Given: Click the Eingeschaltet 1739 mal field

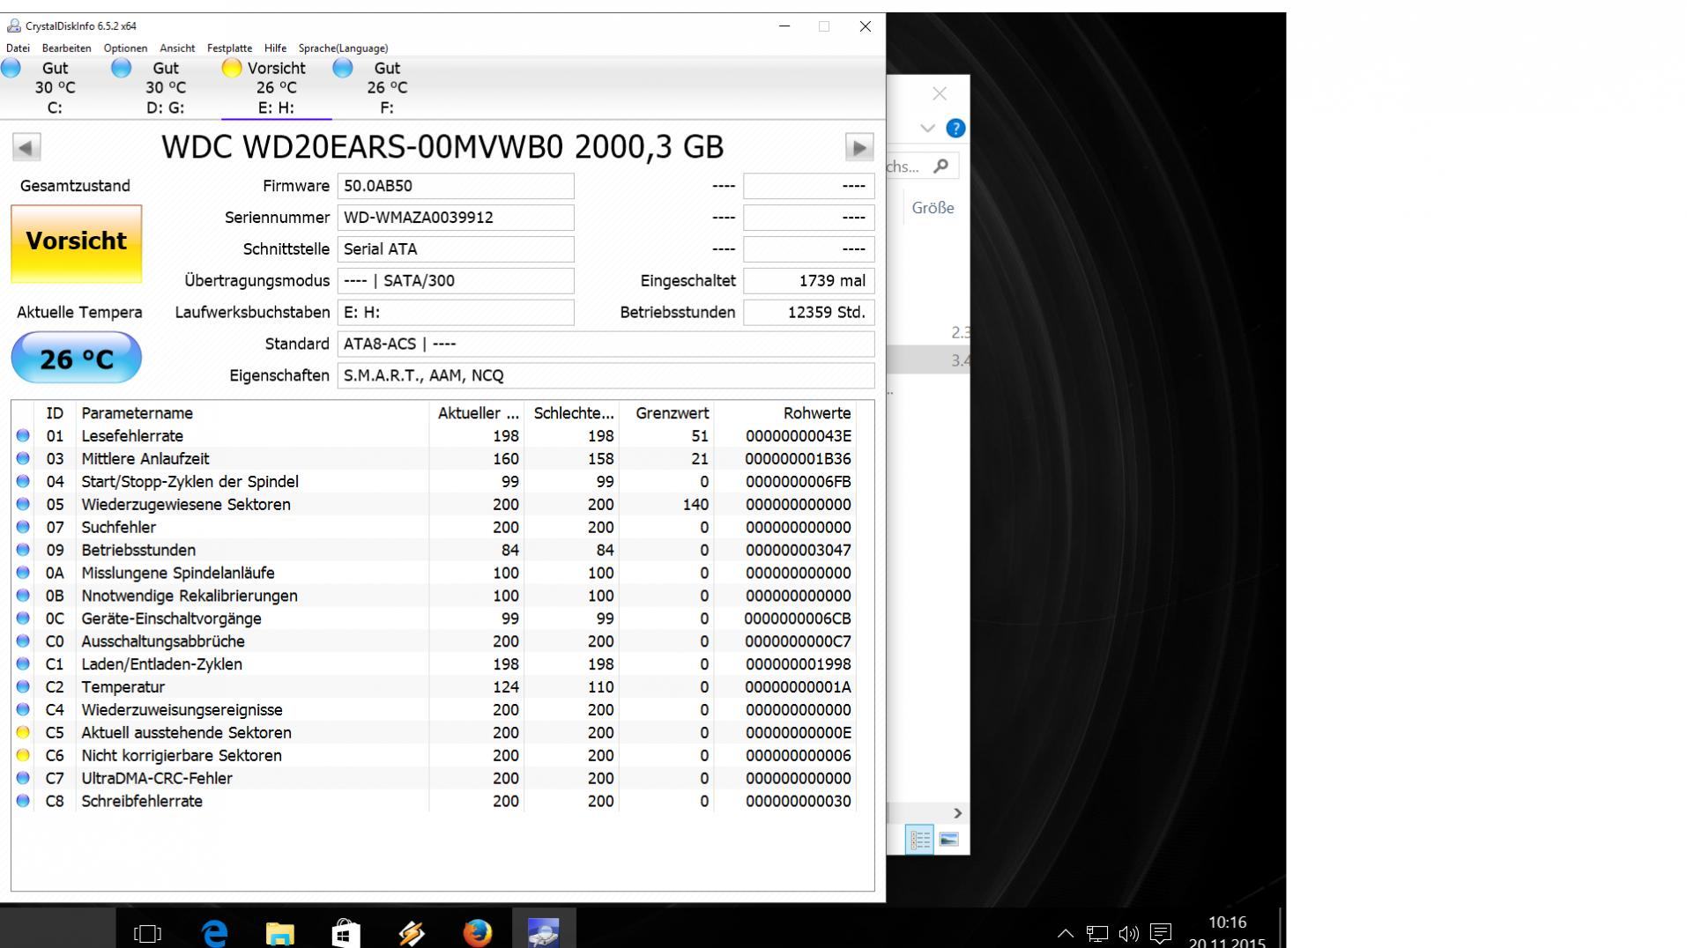Looking at the screenshot, I should (809, 281).
